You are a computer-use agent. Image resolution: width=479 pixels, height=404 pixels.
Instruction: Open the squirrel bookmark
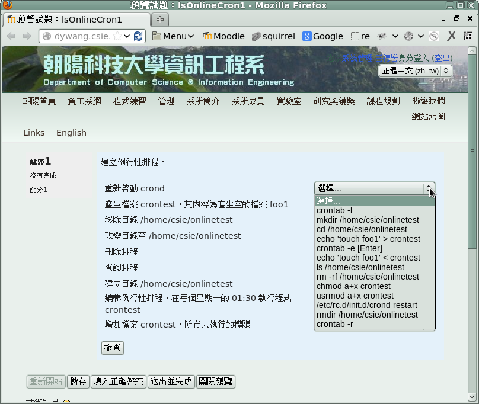click(273, 36)
